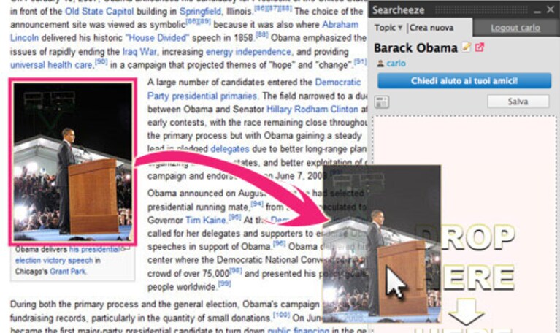Open the carlo user profile link
The width and height of the screenshot is (560, 333).
[x=396, y=64]
